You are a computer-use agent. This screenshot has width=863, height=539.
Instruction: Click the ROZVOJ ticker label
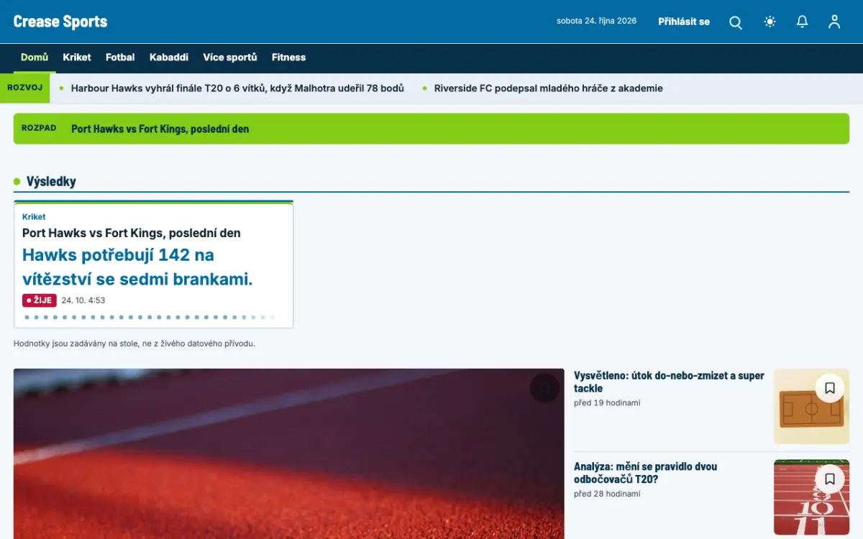click(x=24, y=88)
